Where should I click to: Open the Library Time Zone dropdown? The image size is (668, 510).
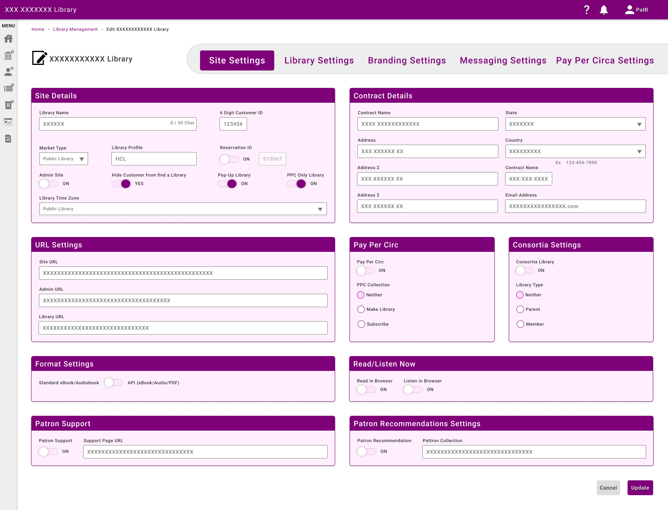pyautogui.click(x=183, y=209)
